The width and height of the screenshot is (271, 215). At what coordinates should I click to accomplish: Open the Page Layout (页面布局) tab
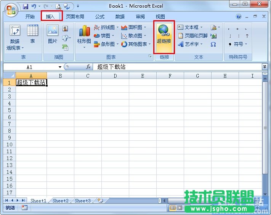pos(75,17)
